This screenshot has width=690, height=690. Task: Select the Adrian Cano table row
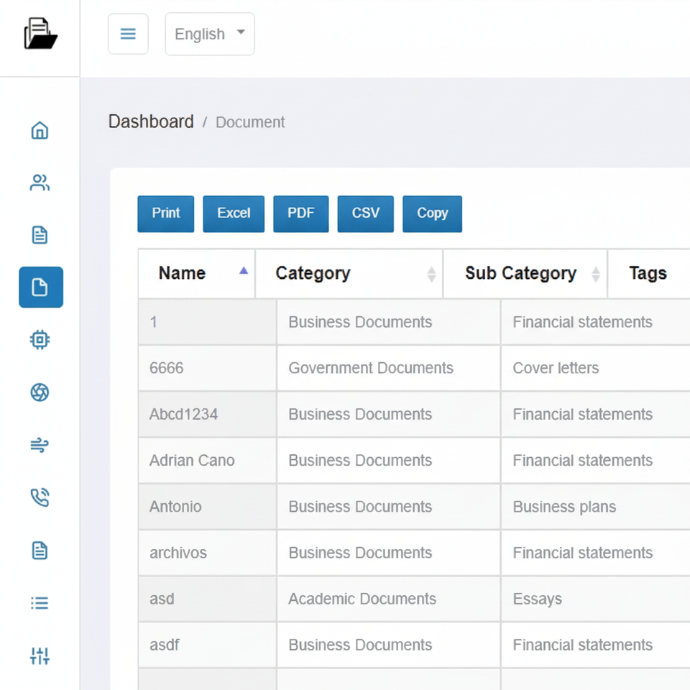click(x=192, y=461)
